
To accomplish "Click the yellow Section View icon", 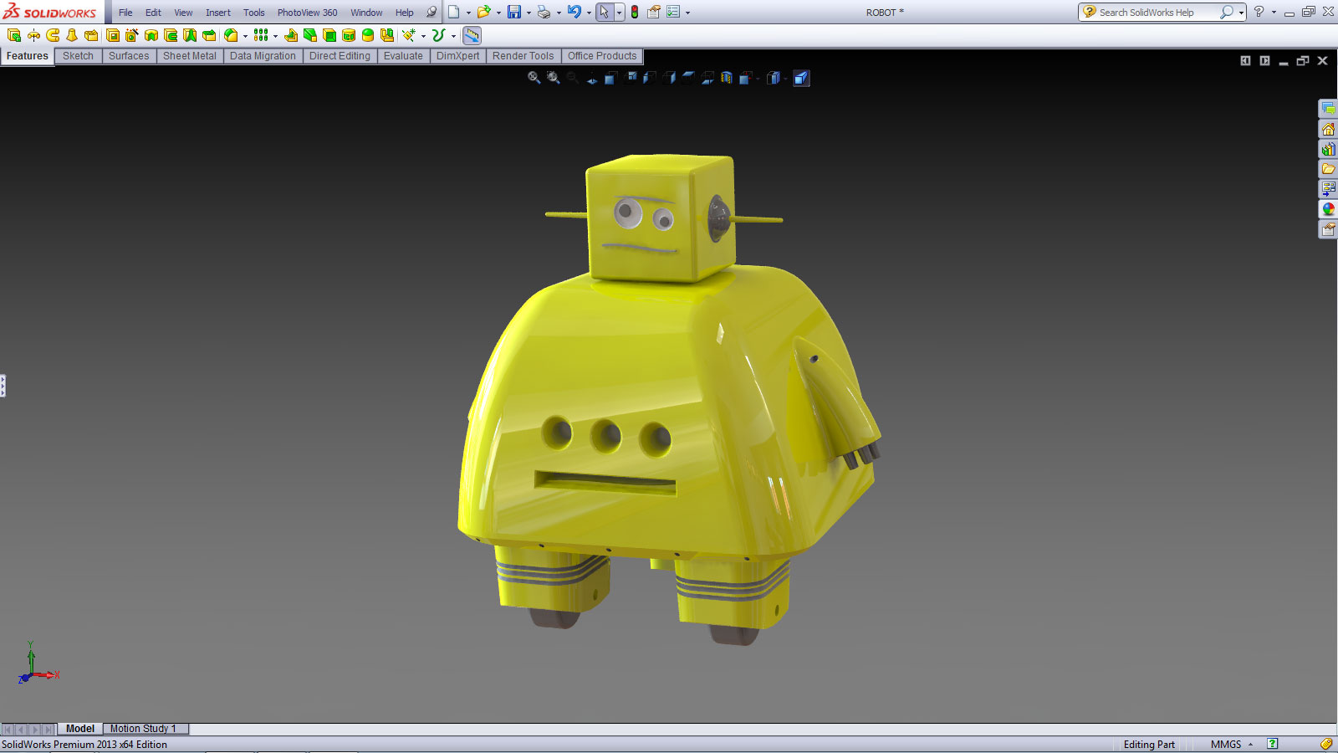I will pos(726,78).
